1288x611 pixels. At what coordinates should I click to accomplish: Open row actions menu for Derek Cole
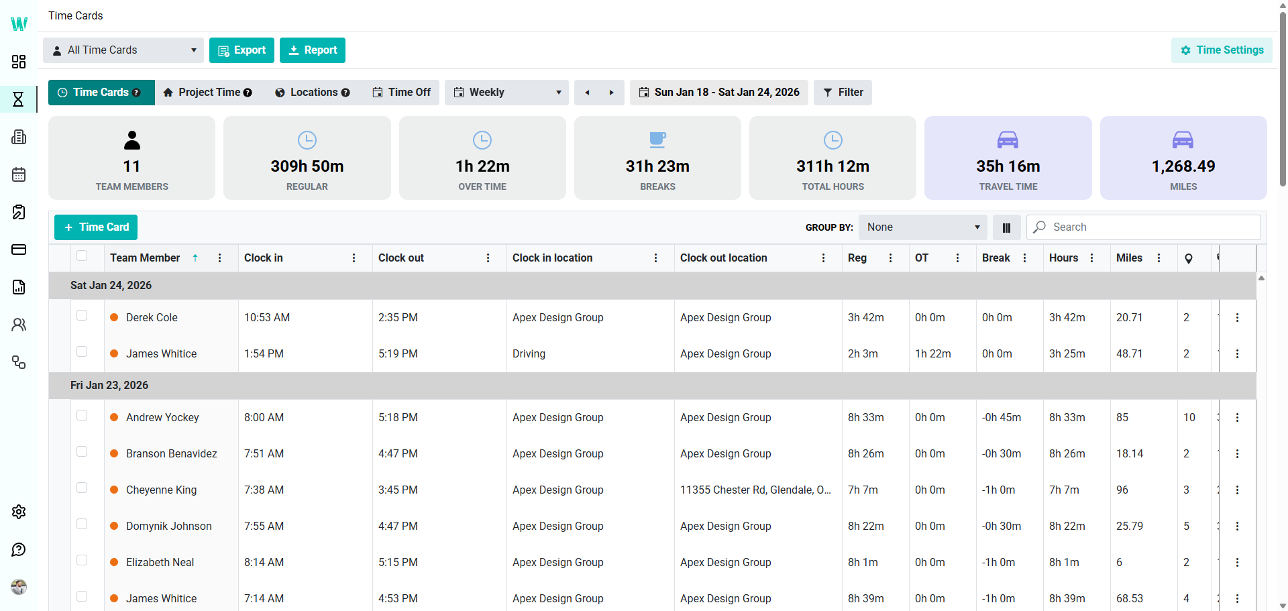(x=1237, y=317)
